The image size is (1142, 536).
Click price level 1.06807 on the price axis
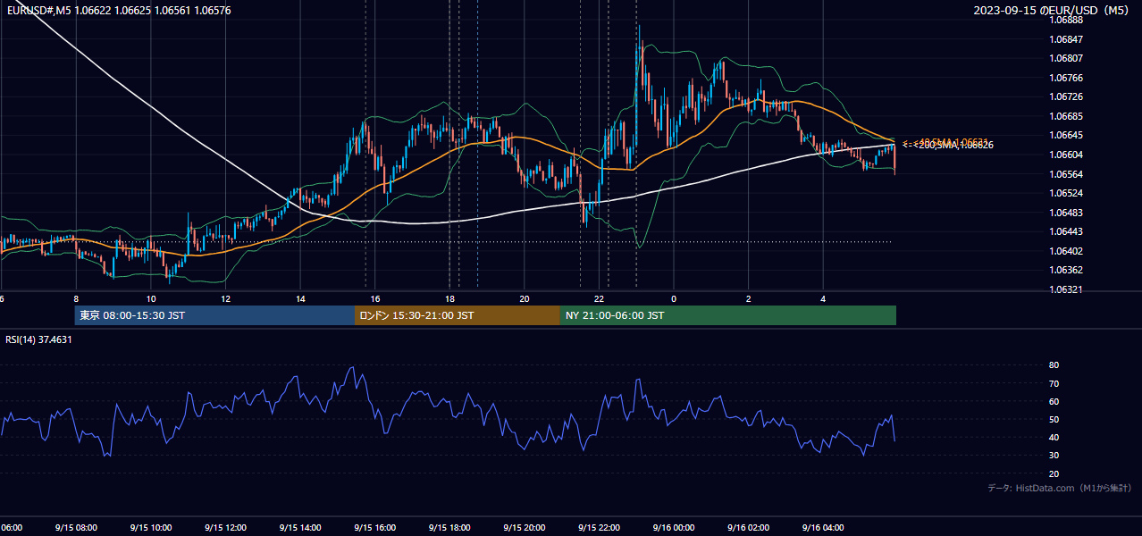pyautogui.click(x=1068, y=58)
